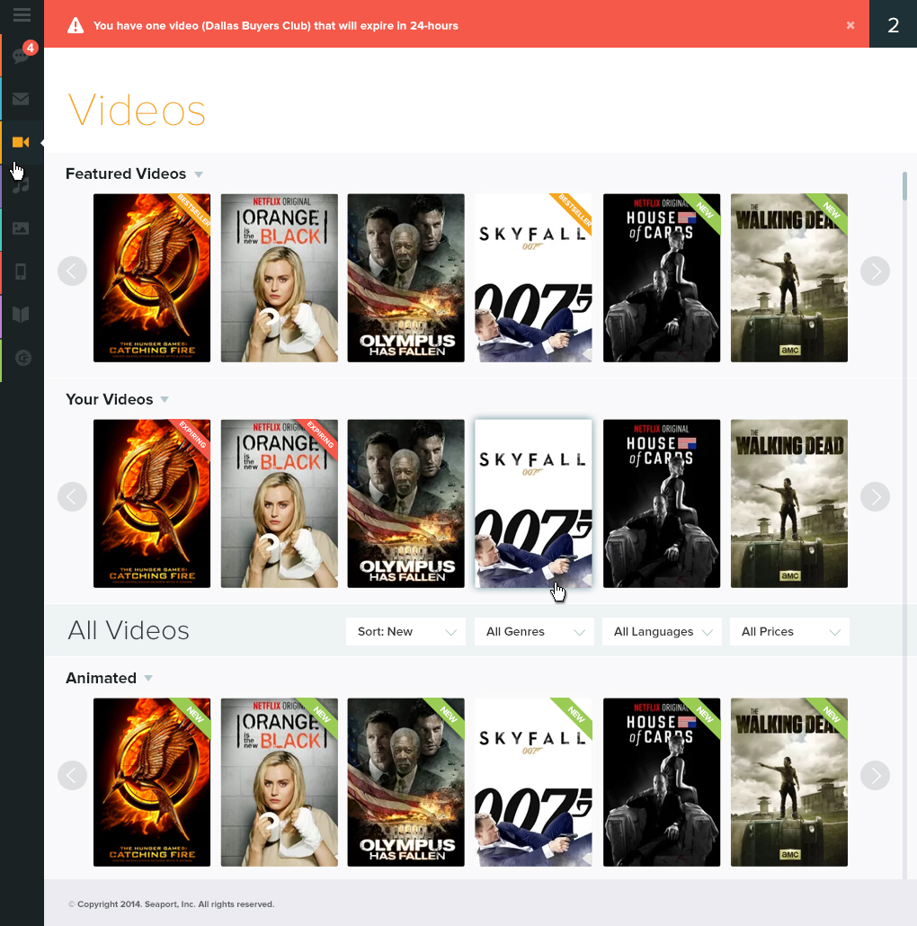Click the notification counter showing 2
The height and width of the screenshot is (926, 917).
[893, 24]
